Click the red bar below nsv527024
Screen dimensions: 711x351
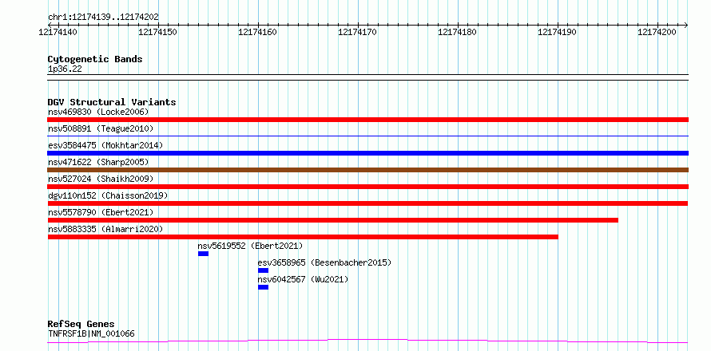[367, 187]
